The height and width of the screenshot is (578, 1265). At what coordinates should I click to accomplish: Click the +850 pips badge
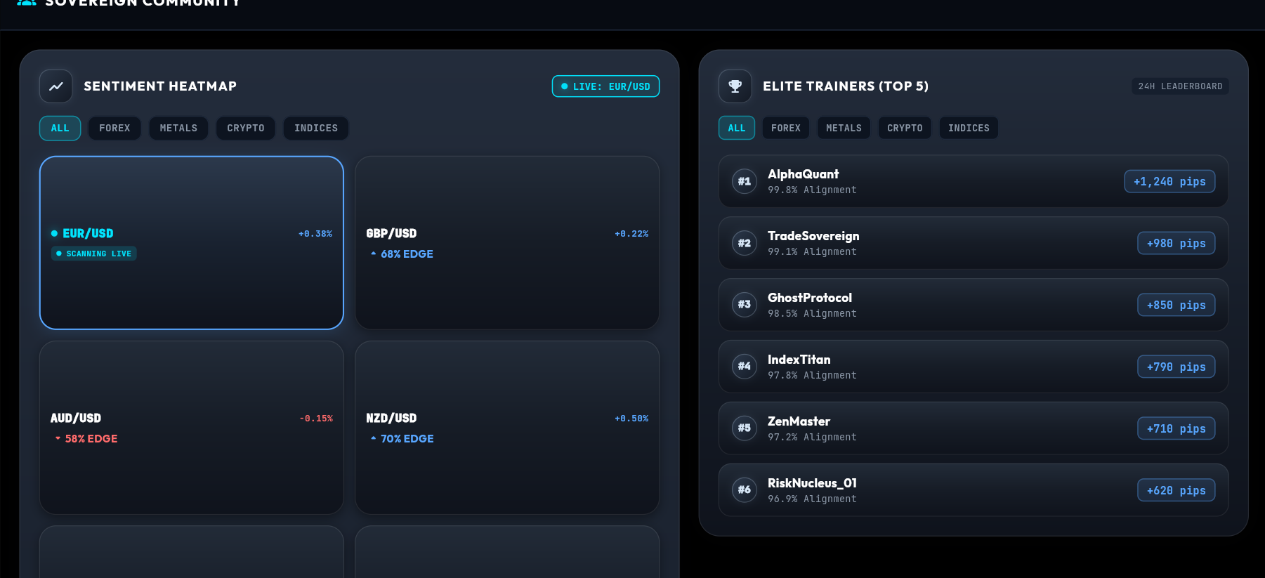[x=1176, y=305]
